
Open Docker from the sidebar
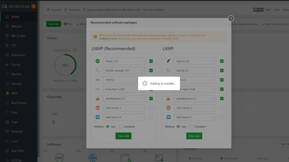click(16, 65)
